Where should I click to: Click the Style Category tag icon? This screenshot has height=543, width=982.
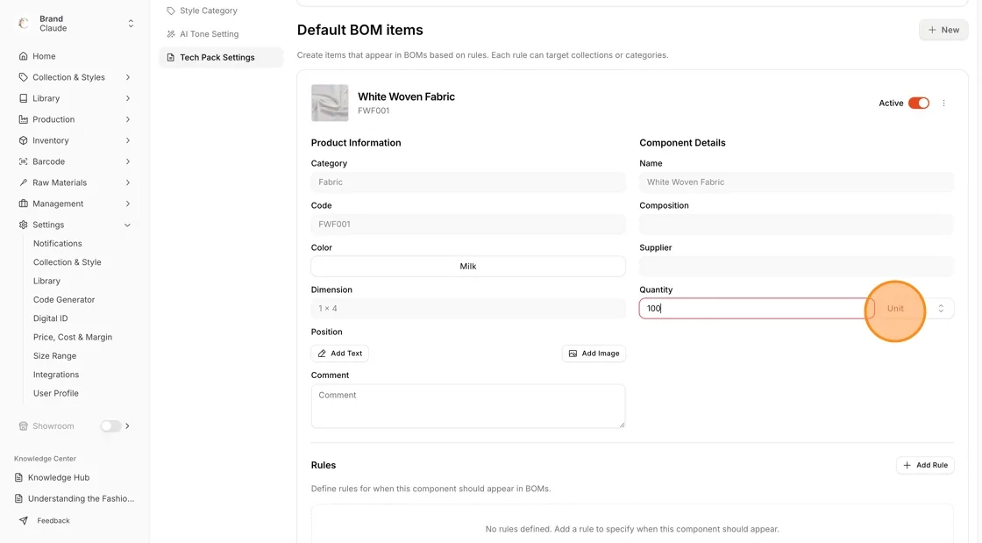click(x=171, y=11)
